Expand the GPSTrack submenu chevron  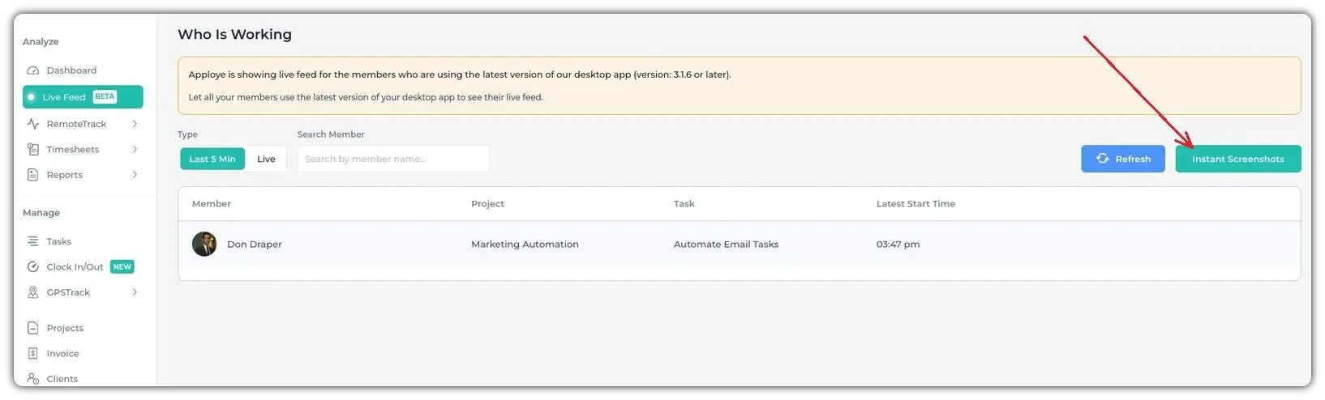(x=135, y=292)
